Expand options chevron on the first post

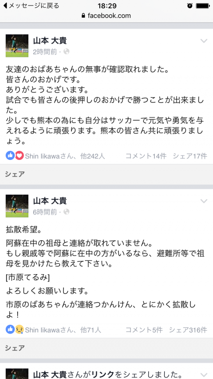tap(204, 41)
